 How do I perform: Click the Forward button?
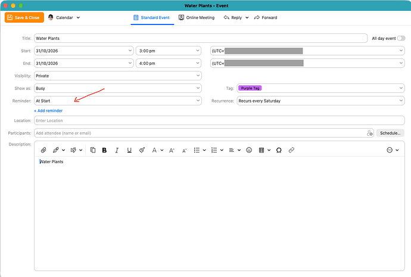pyautogui.click(x=266, y=17)
